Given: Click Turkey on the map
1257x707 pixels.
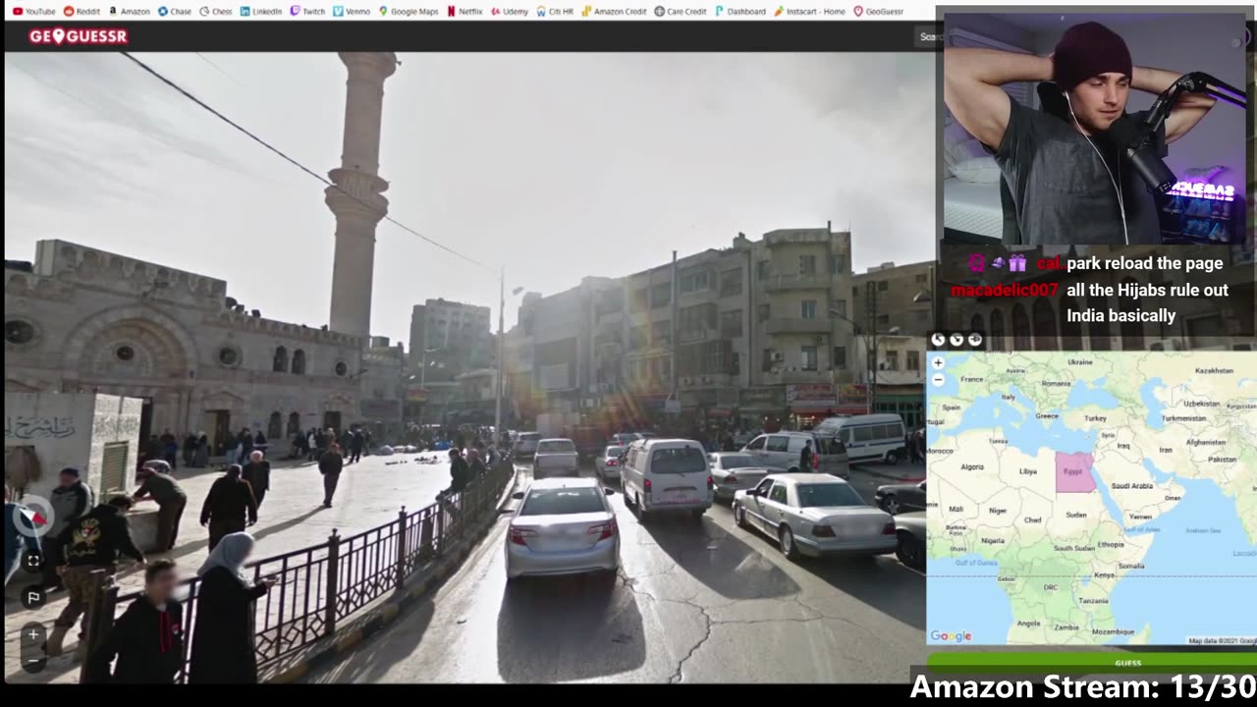Looking at the screenshot, I should [1095, 417].
